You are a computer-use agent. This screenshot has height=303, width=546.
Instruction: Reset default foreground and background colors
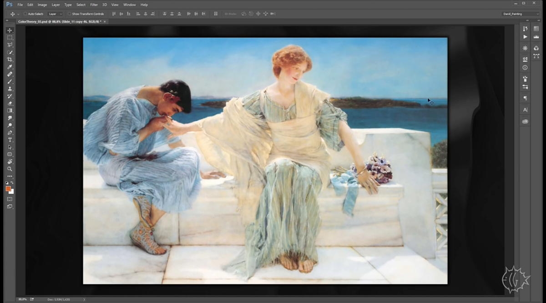(7, 183)
